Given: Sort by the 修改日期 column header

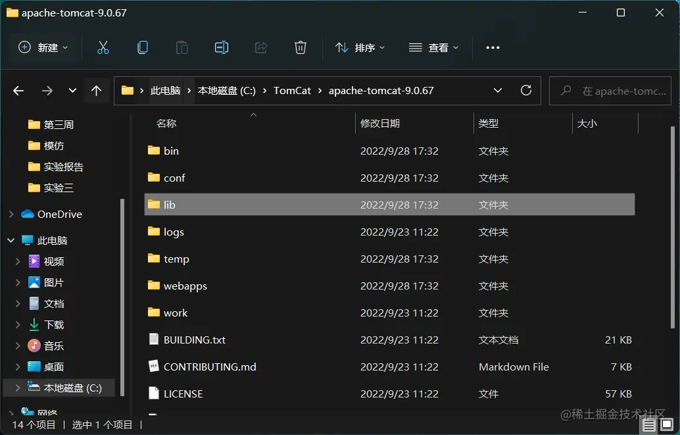Looking at the screenshot, I should [x=380, y=123].
